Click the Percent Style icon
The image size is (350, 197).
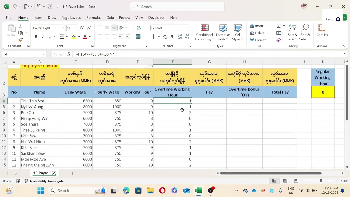165,37
